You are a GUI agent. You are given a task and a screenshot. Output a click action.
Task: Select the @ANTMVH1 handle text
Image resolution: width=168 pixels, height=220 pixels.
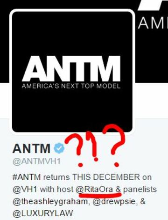pos(36,161)
